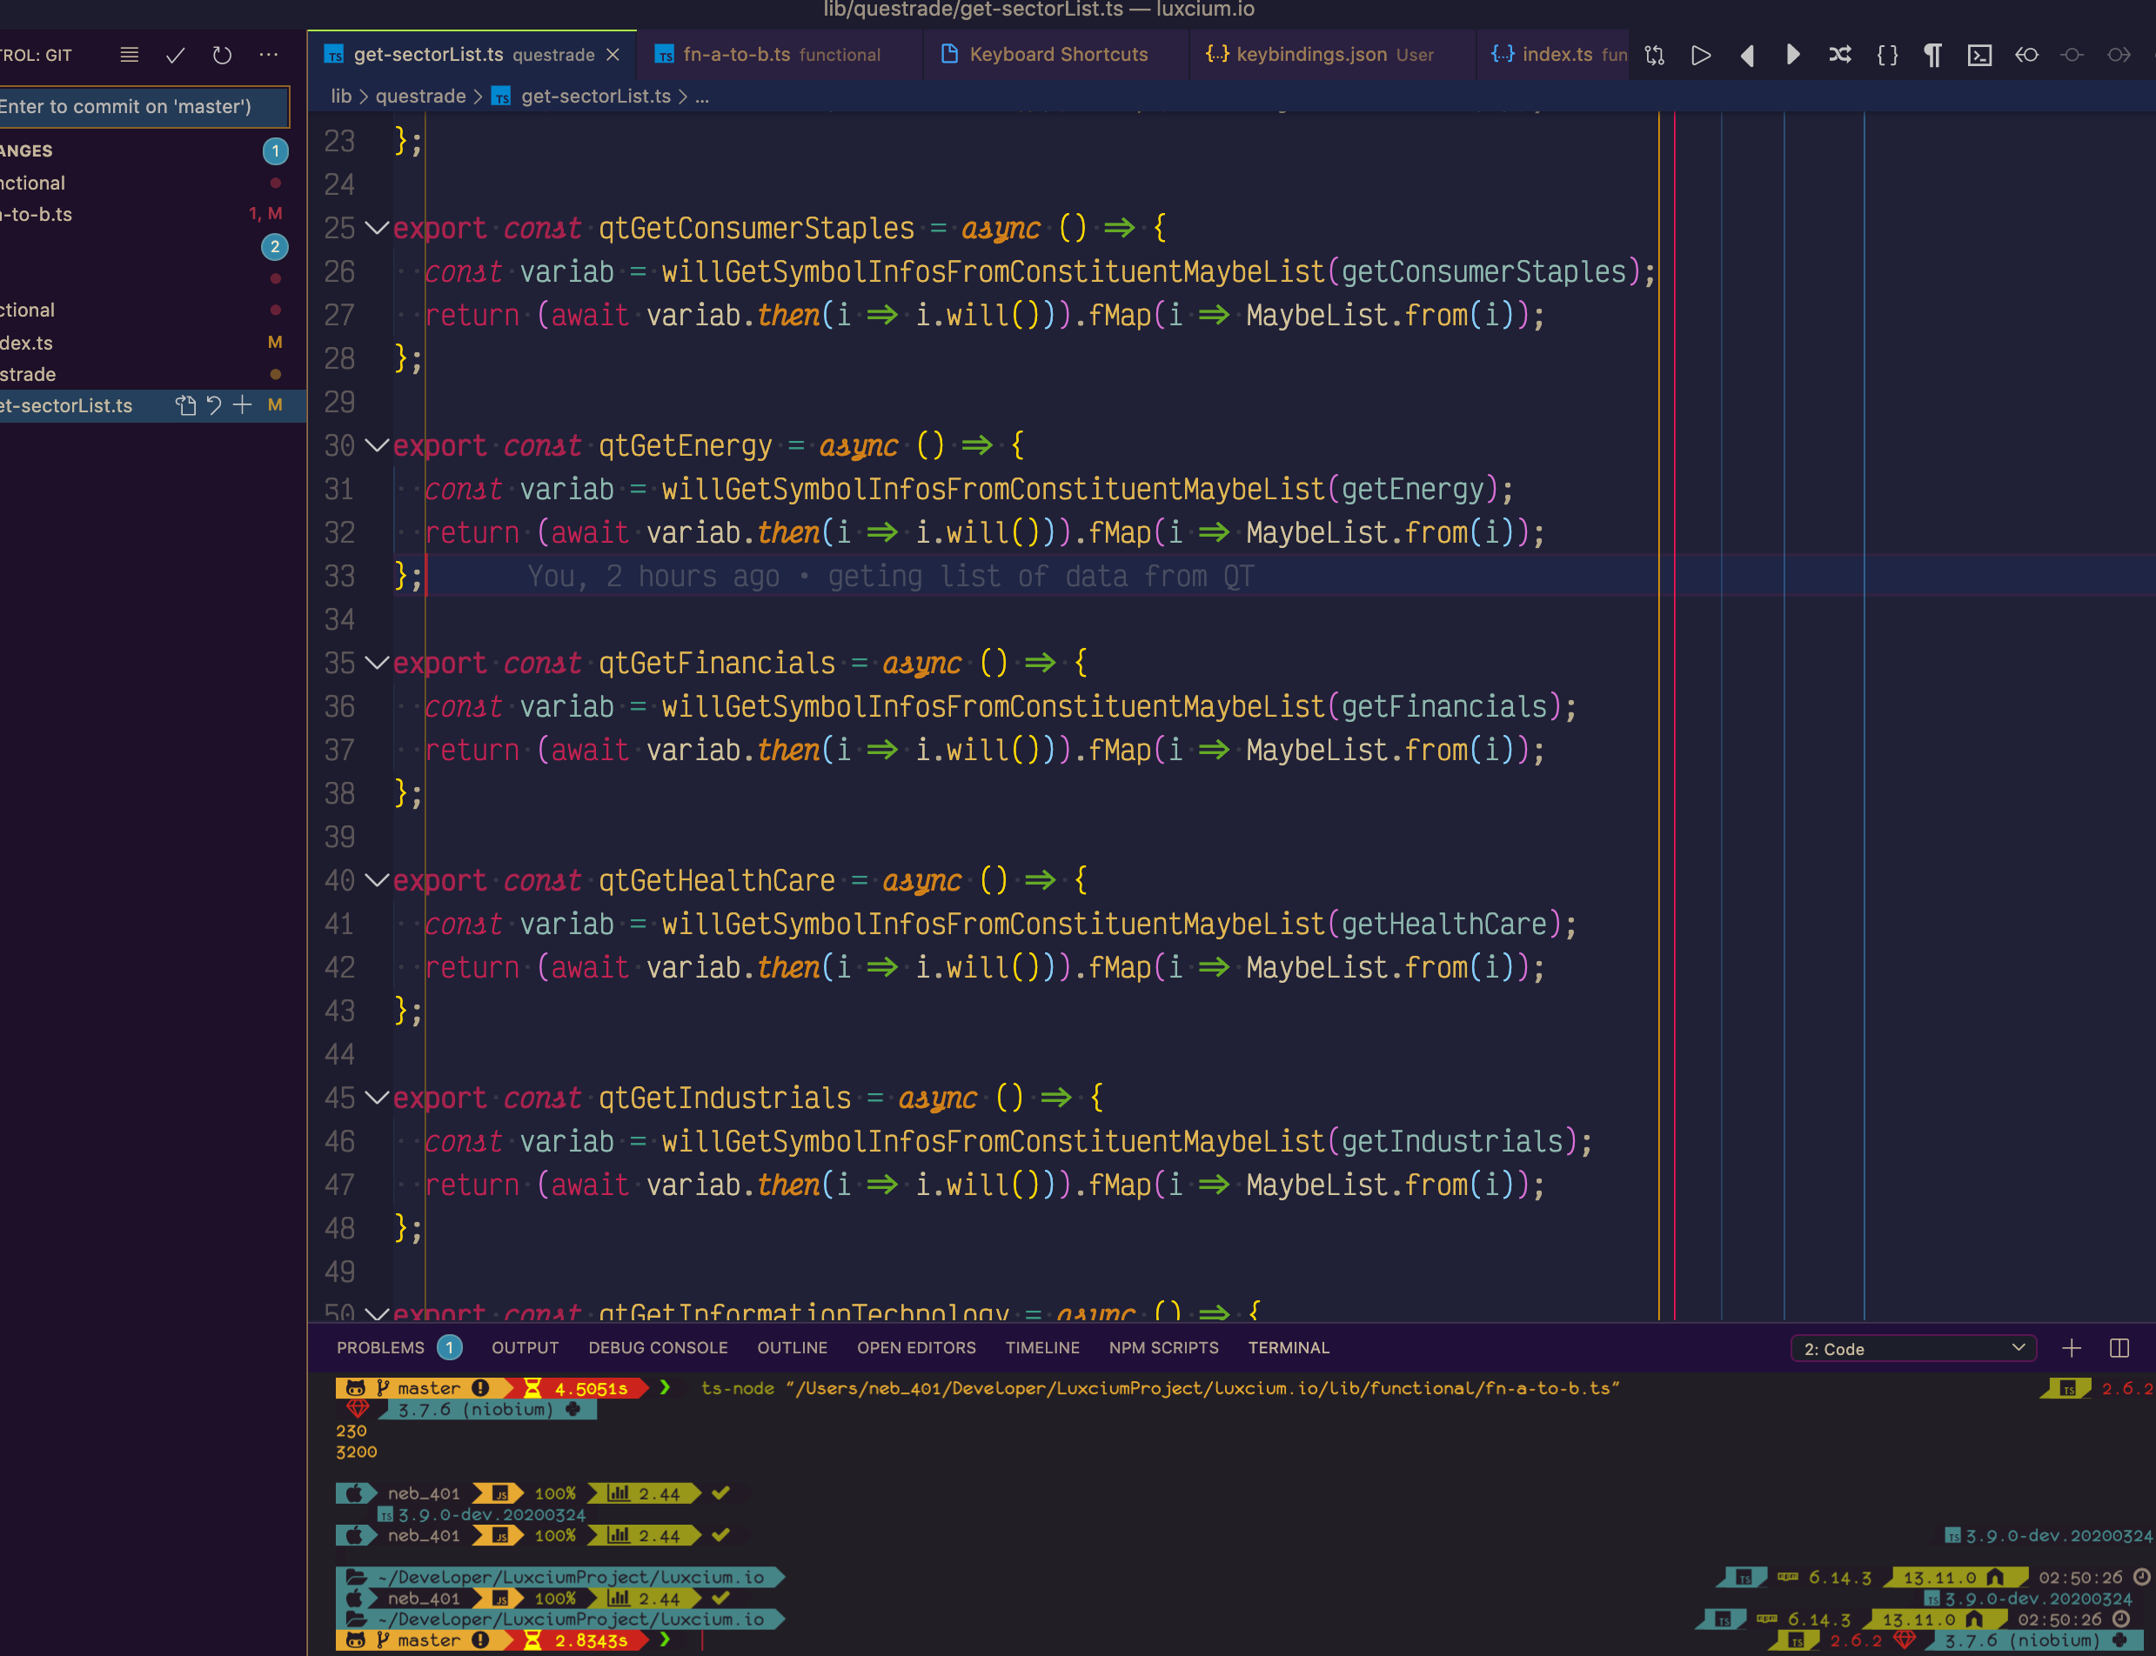
Task: Go to next change right triangle
Action: tap(1793, 55)
